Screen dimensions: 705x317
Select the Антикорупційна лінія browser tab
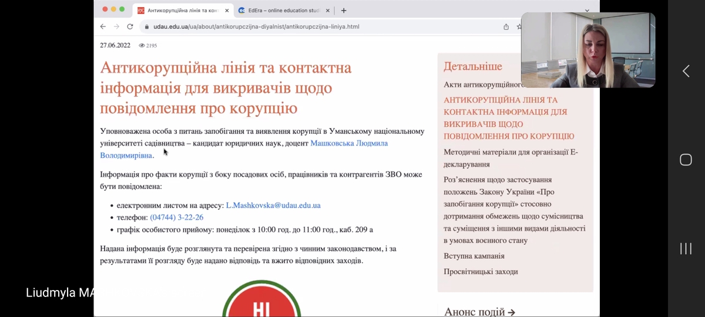(182, 11)
